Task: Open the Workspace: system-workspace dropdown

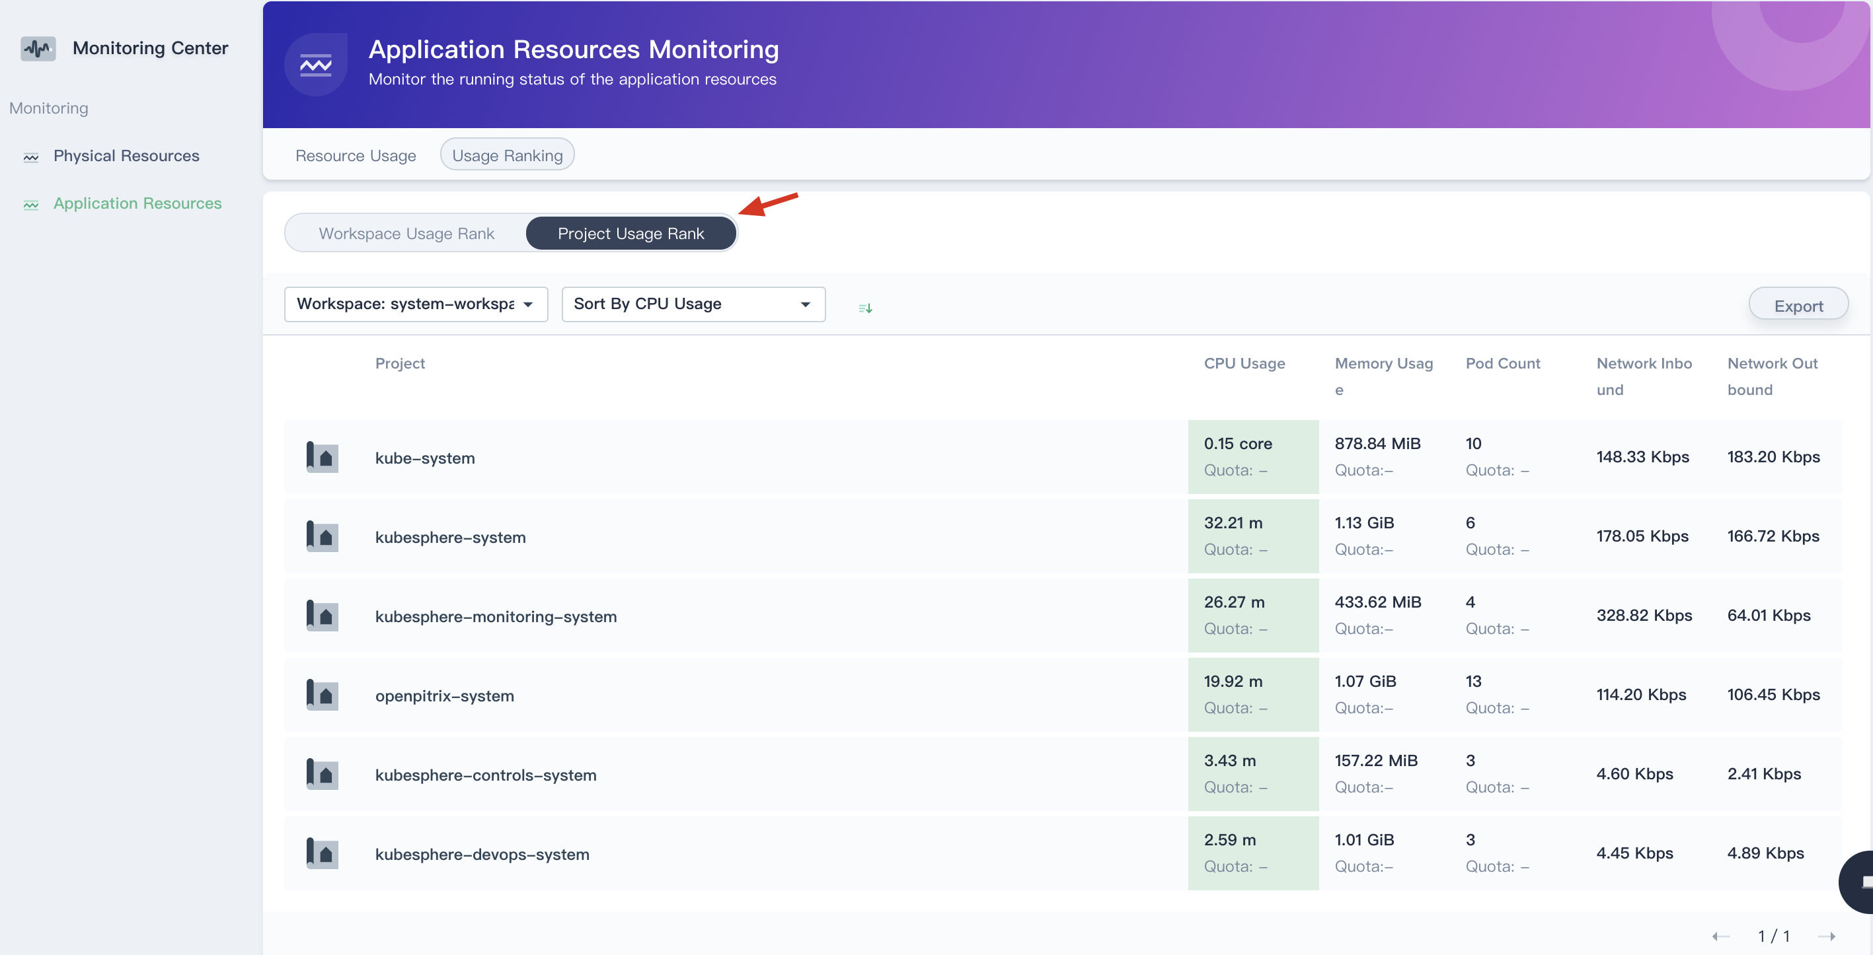Action: coord(416,304)
